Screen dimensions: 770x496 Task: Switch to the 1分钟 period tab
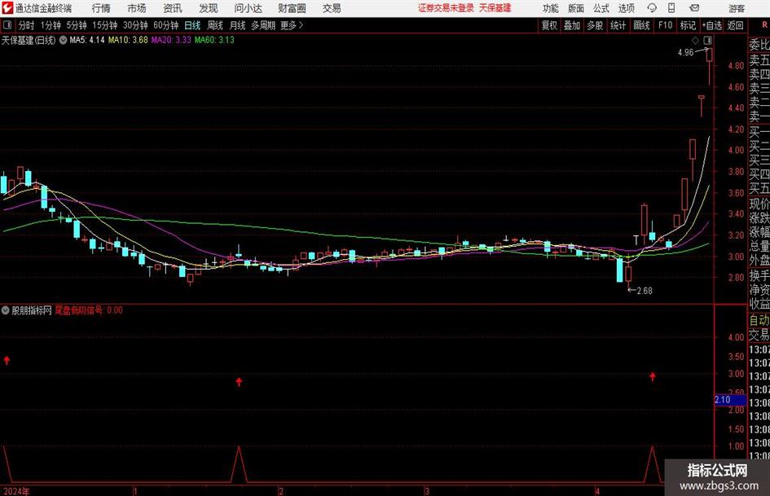(x=51, y=25)
